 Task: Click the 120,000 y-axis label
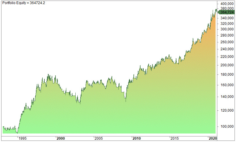point(227,110)
